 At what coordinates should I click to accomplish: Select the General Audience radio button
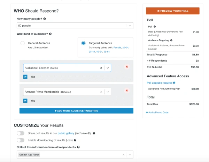[22, 43]
